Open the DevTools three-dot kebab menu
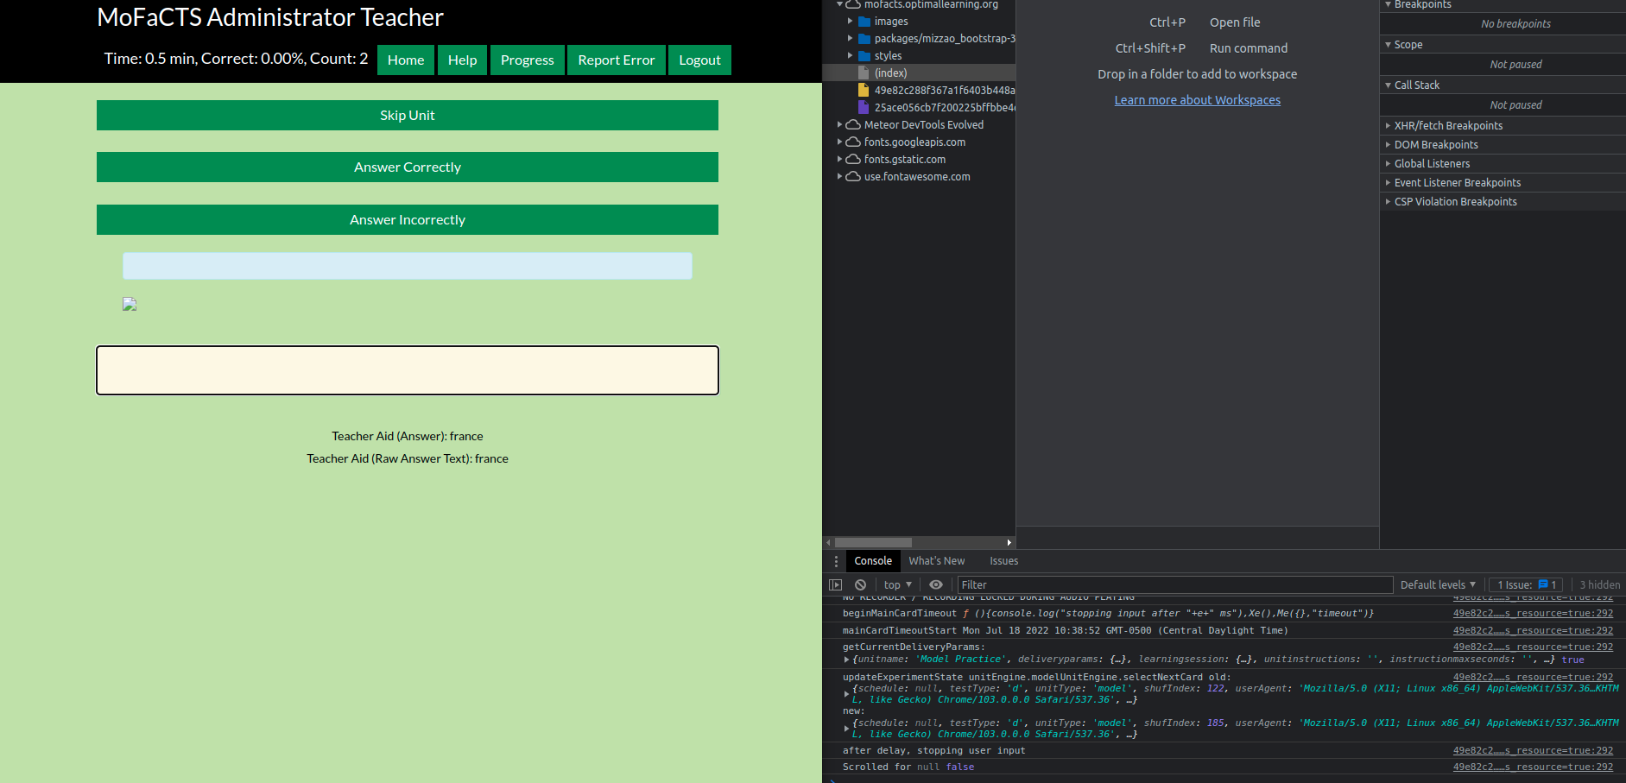This screenshot has height=783, width=1626. point(835,560)
